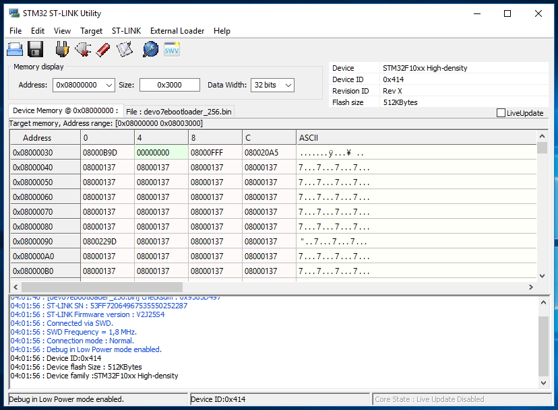Click the Device ID value 0x414
This screenshot has height=410, width=558.
coord(394,79)
